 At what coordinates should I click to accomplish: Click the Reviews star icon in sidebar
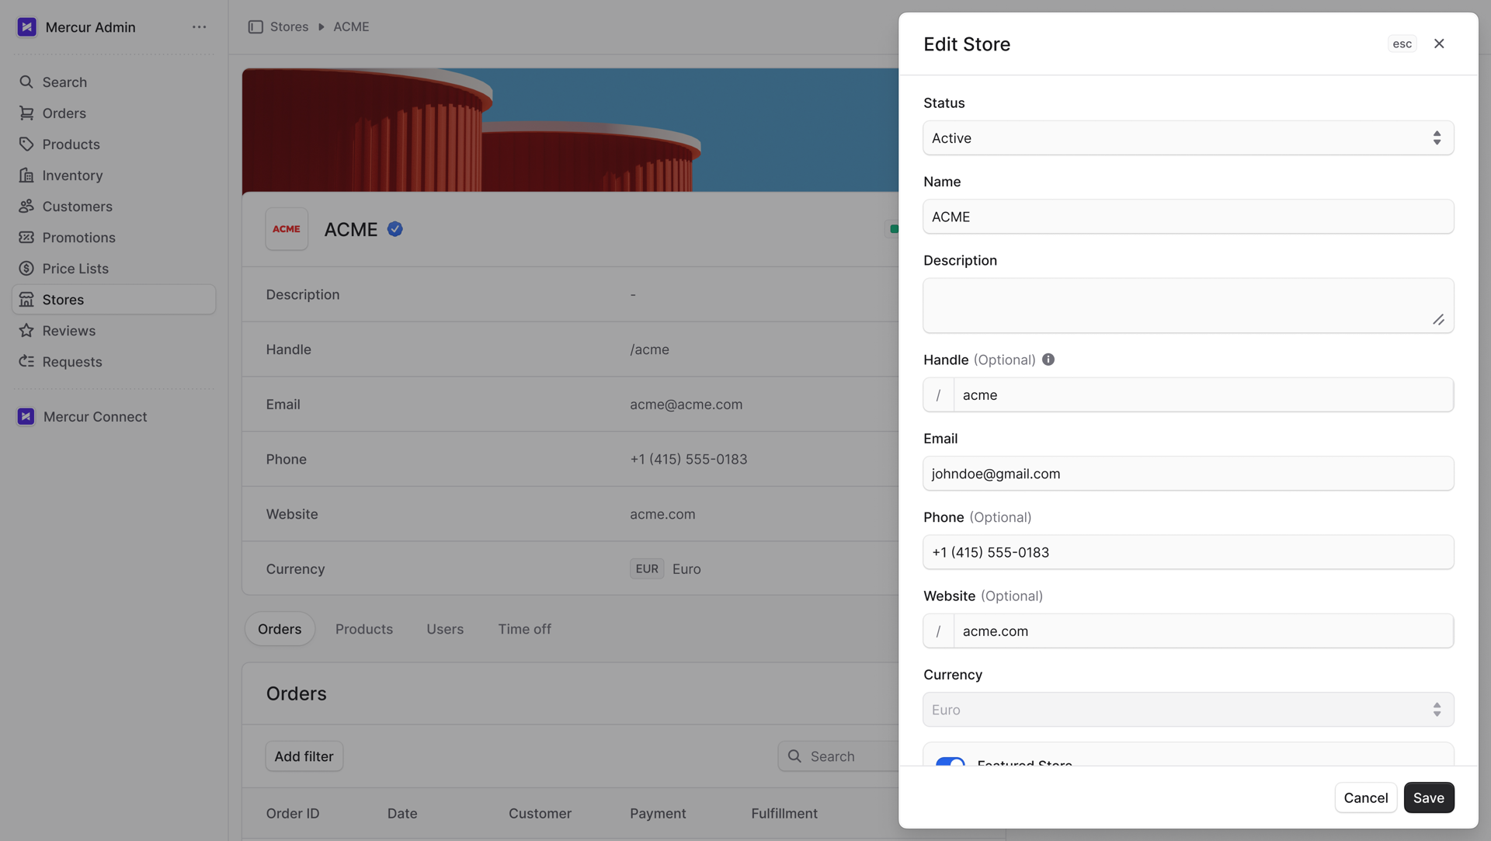tap(26, 331)
